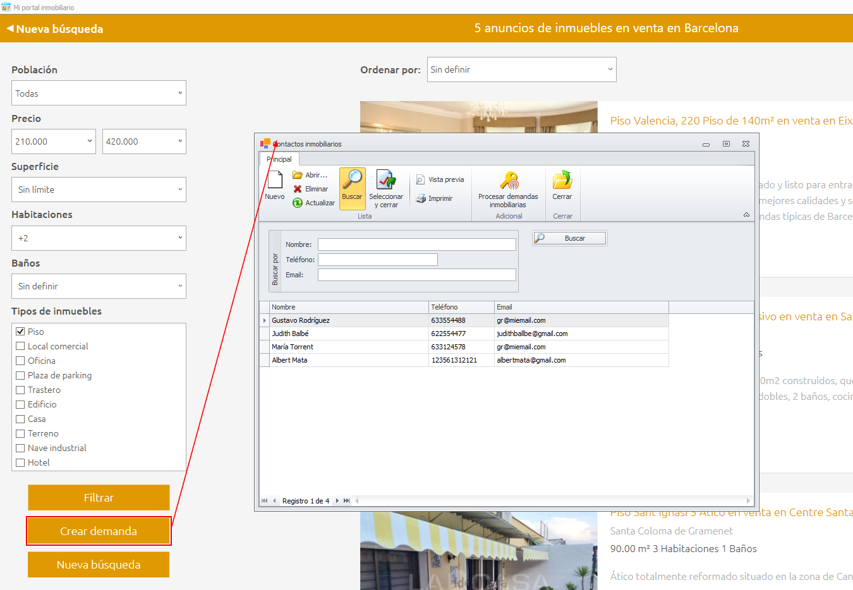Click the Nombre search input field
The image size is (853, 590).
(x=416, y=244)
